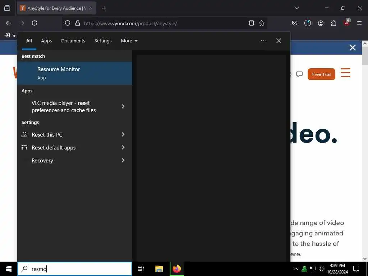Viewport: 368px width, 276px height.
Task: Open Vyond orange hamburger menu
Action: click(x=345, y=73)
